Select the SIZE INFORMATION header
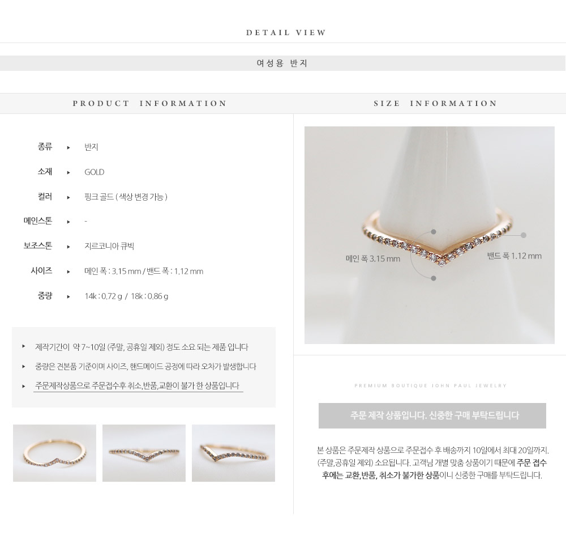This screenshot has width=566, height=543. point(435,103)
